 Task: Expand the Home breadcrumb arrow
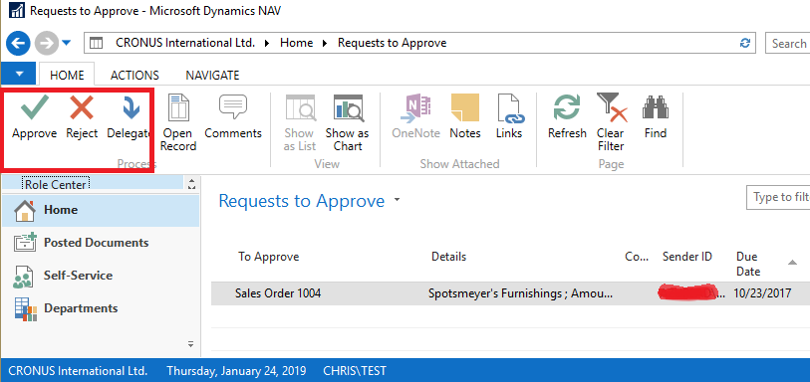325,44
